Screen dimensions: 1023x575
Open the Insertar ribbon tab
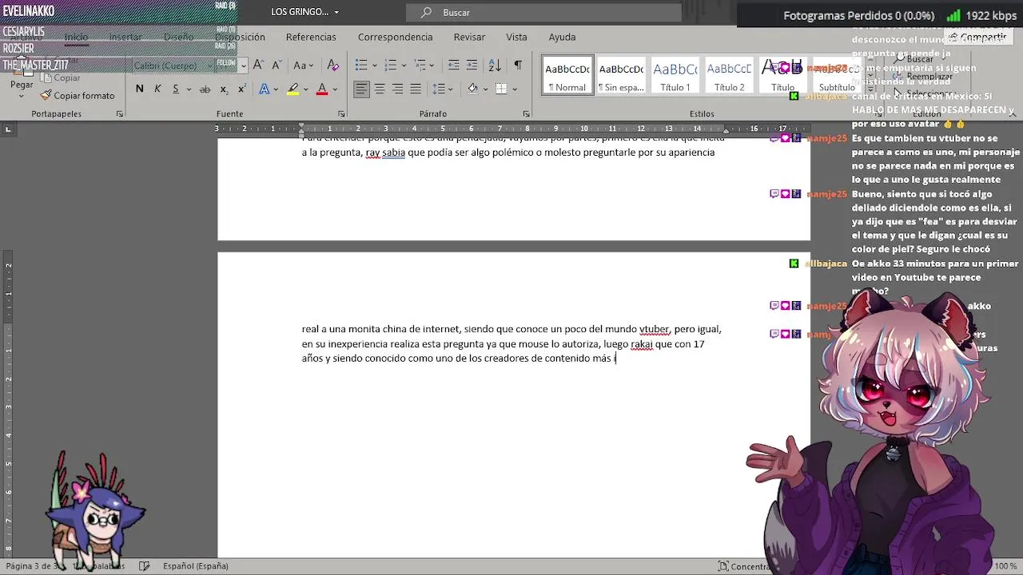coord(125,37)
